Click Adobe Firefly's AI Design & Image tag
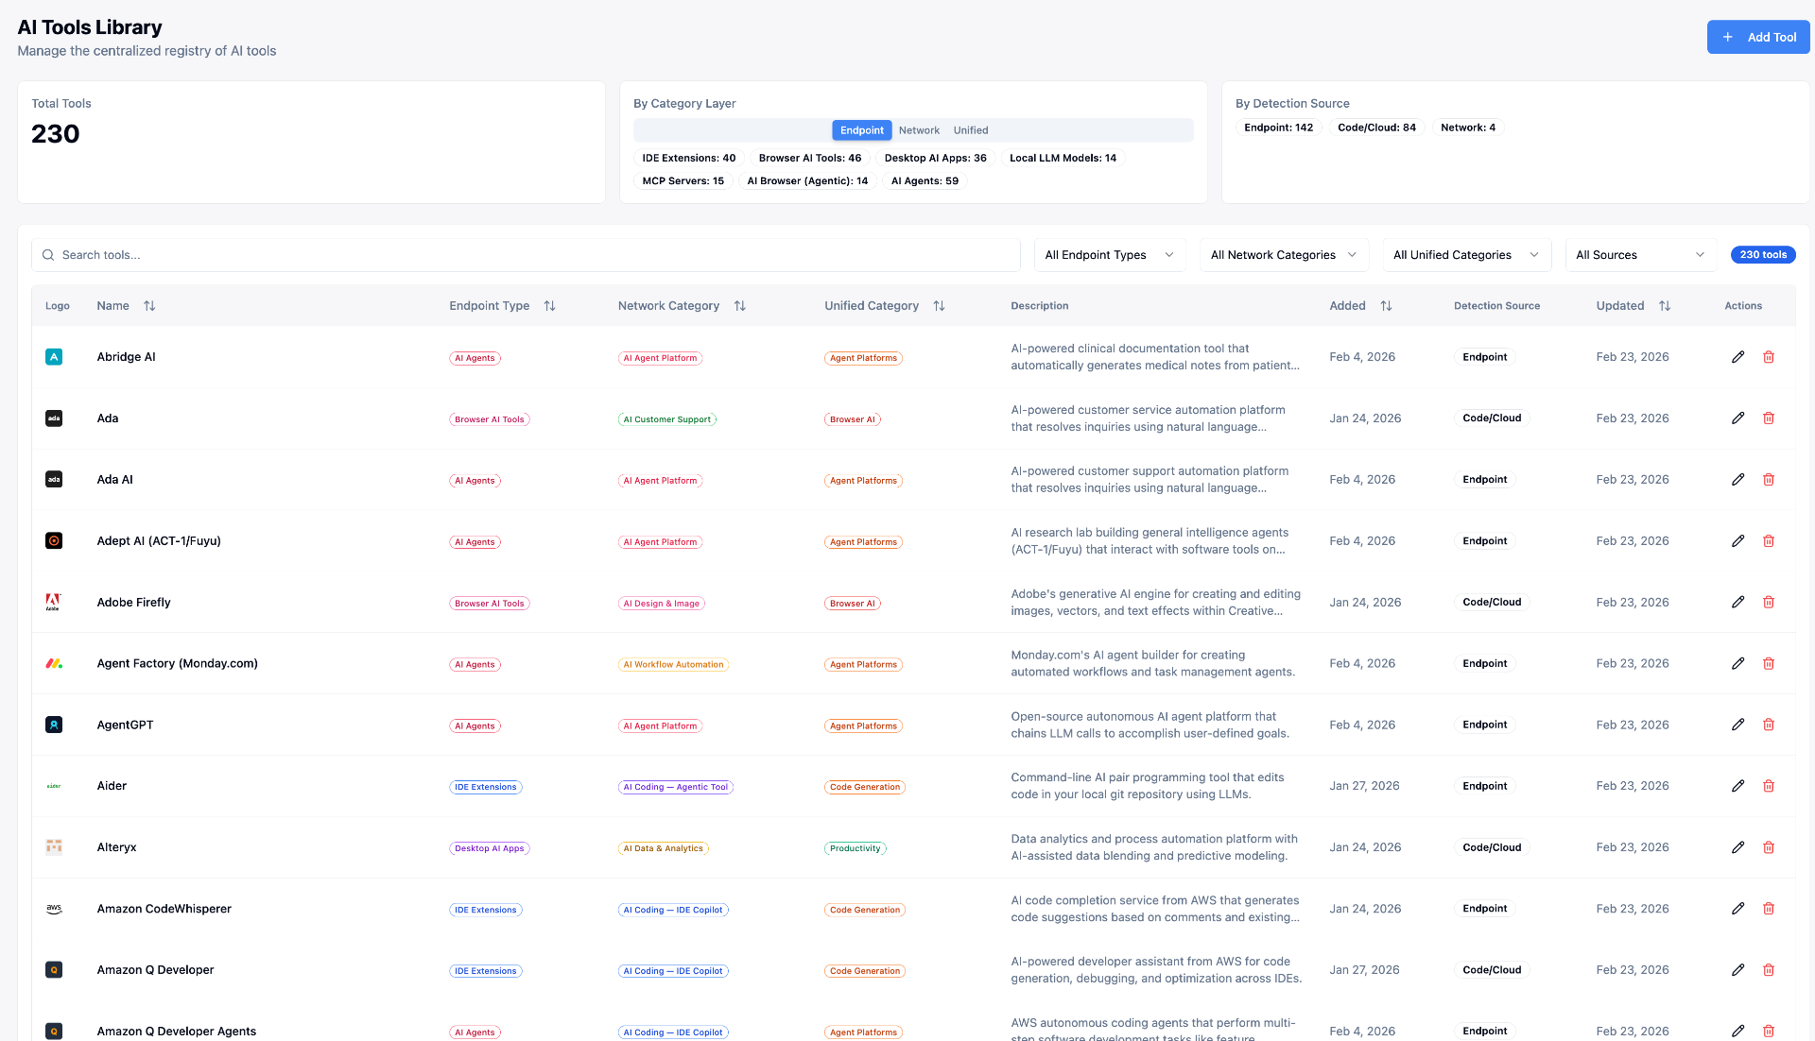1815x1041 pixels. tap(661, 604)
